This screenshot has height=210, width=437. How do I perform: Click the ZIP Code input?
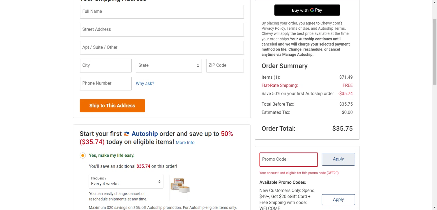(x=225, y=66)
